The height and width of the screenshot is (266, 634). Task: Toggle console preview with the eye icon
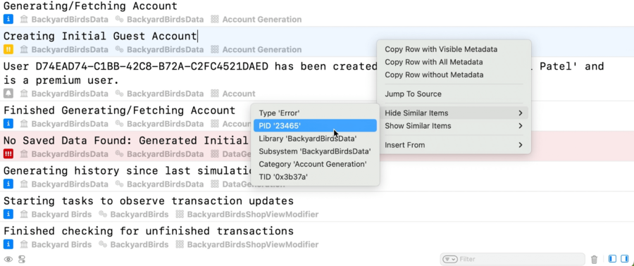(8, 259)
